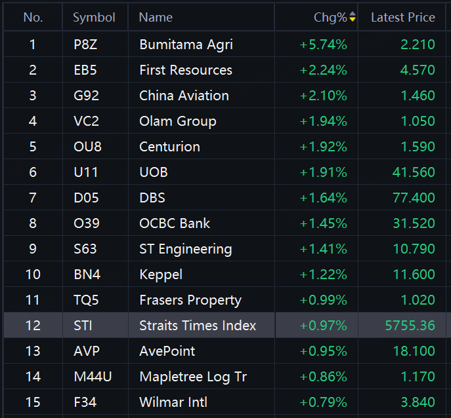Select the Bumitama Agri name cell
Screen dimensions: 451x418
click(186, 45)
